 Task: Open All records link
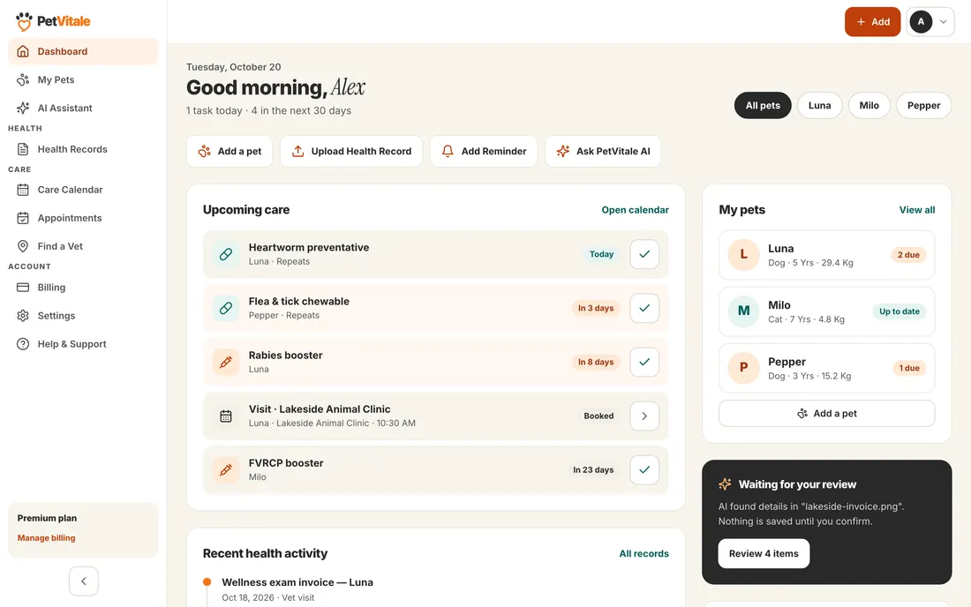point(644,554)
